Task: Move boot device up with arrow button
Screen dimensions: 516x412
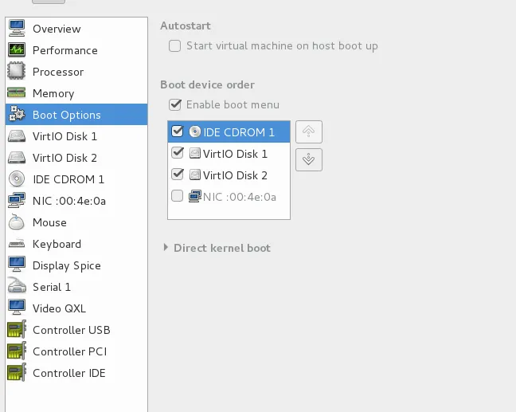Action: [308, 132]
